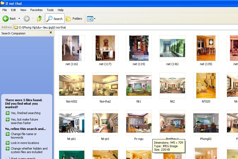Select the net (119) doorway thumbnail

139,48
